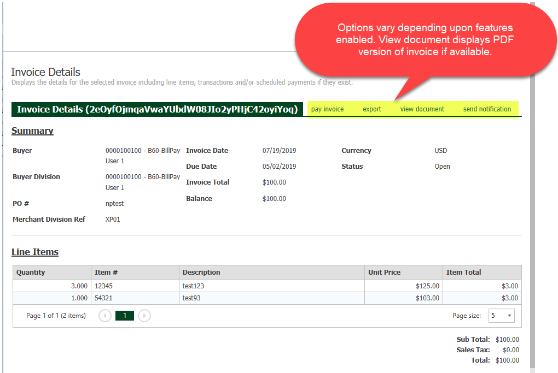
Task: Click the vertical scrollbar on right edge
Action: click(532, 185)
